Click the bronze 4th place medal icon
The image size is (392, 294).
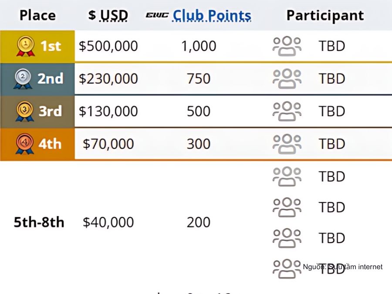pos(24,144)
